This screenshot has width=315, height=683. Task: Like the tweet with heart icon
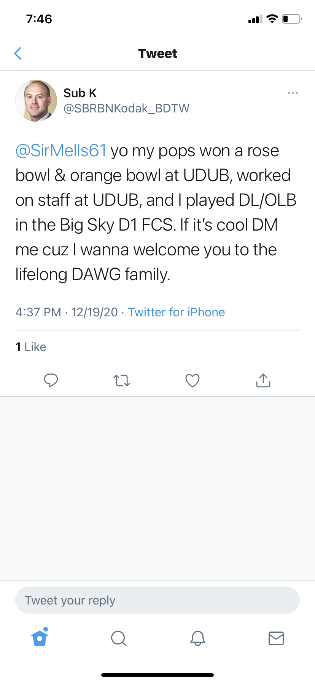coord(192,380)
